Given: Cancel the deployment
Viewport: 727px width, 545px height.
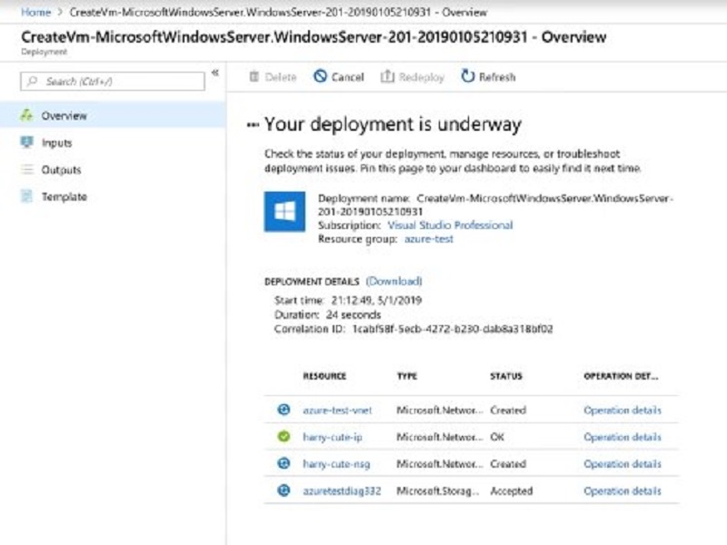Looking at the screenshot, I should tap(339, 76).
